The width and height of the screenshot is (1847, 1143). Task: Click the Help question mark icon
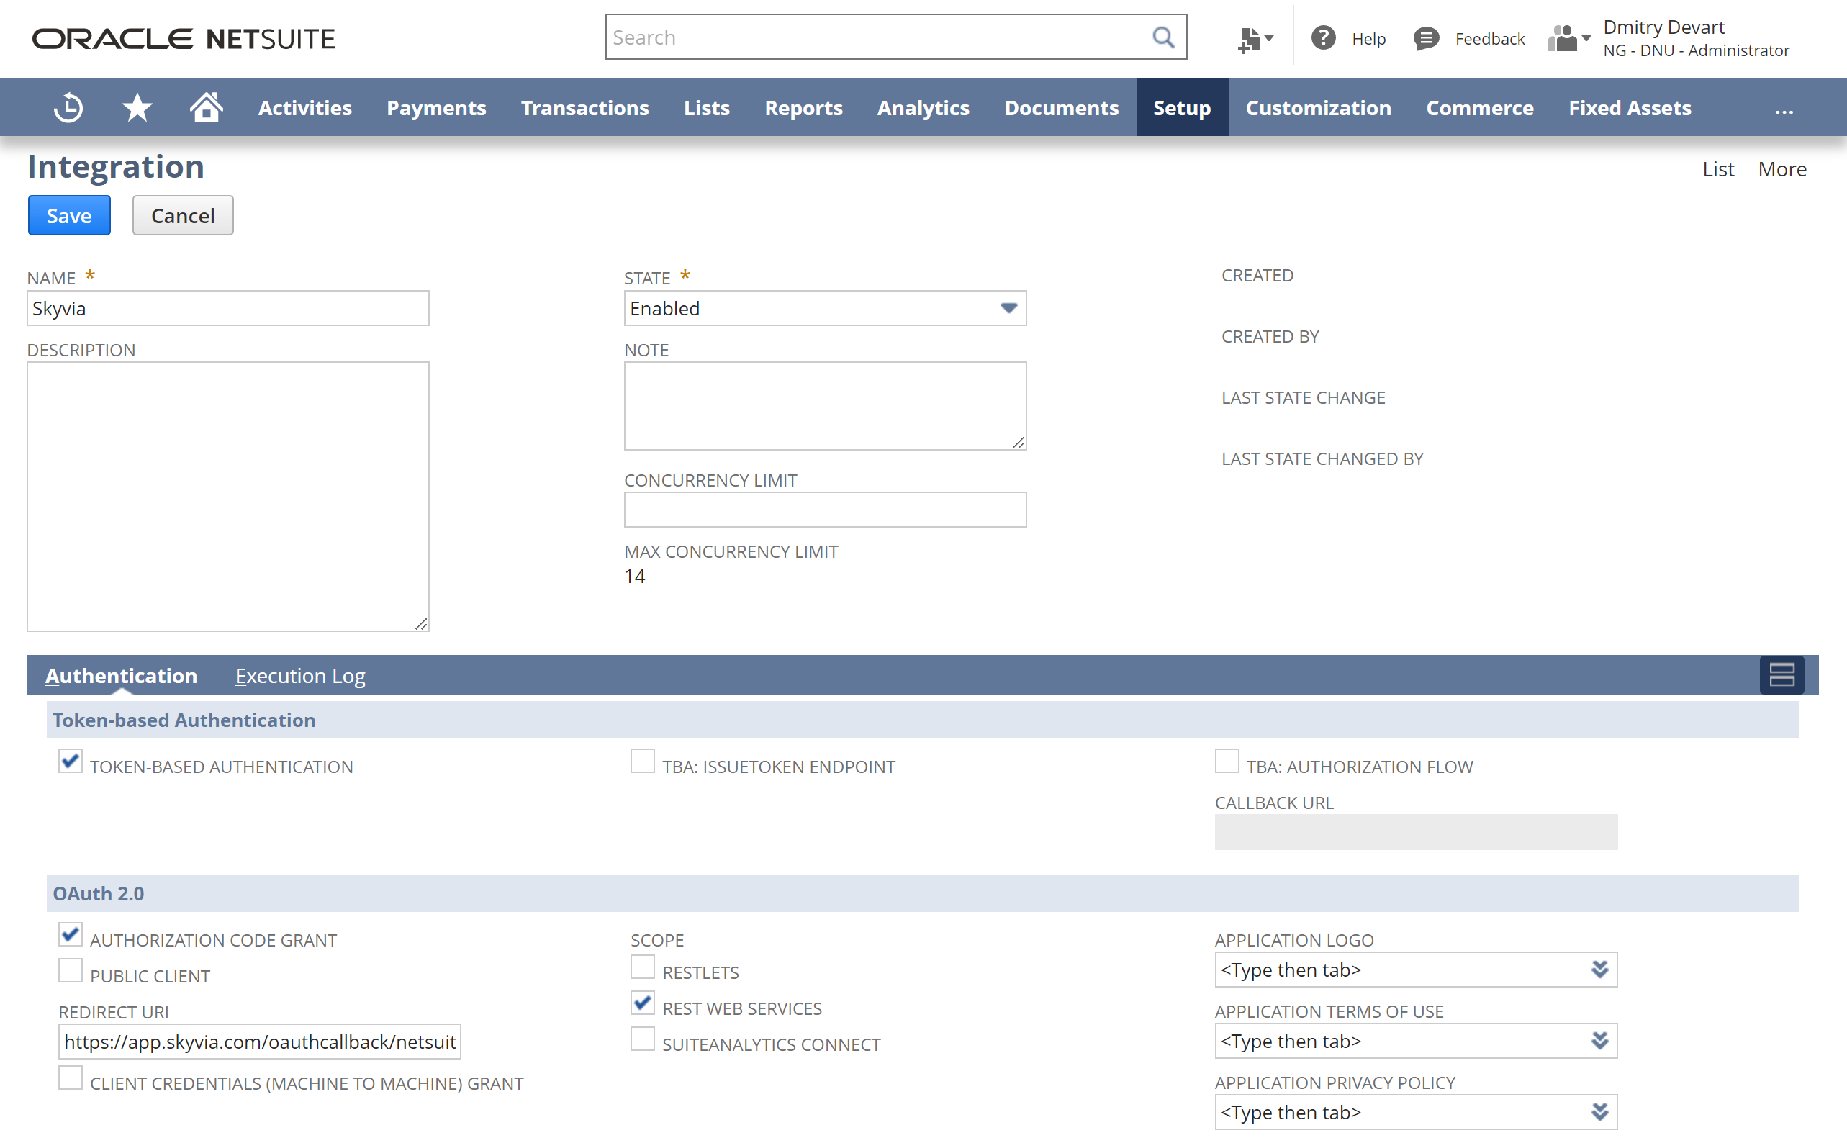pos(1323,38)
